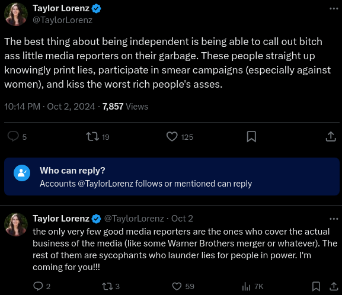Click the Oct 2 timestamp on reply
Screen dimensions: 342x295
pos(182,219)
